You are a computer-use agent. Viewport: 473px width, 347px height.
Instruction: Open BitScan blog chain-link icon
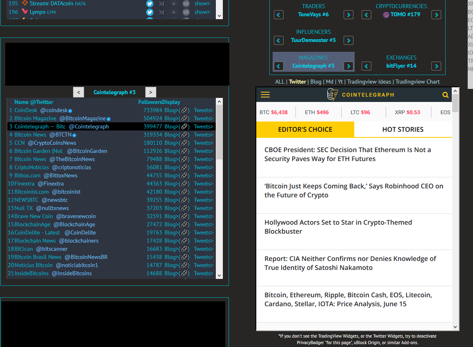(x=184, y=249)
